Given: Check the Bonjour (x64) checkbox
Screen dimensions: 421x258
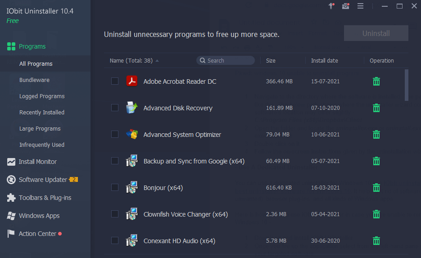Looking at the screenshot, I should [x=115, y=187].
